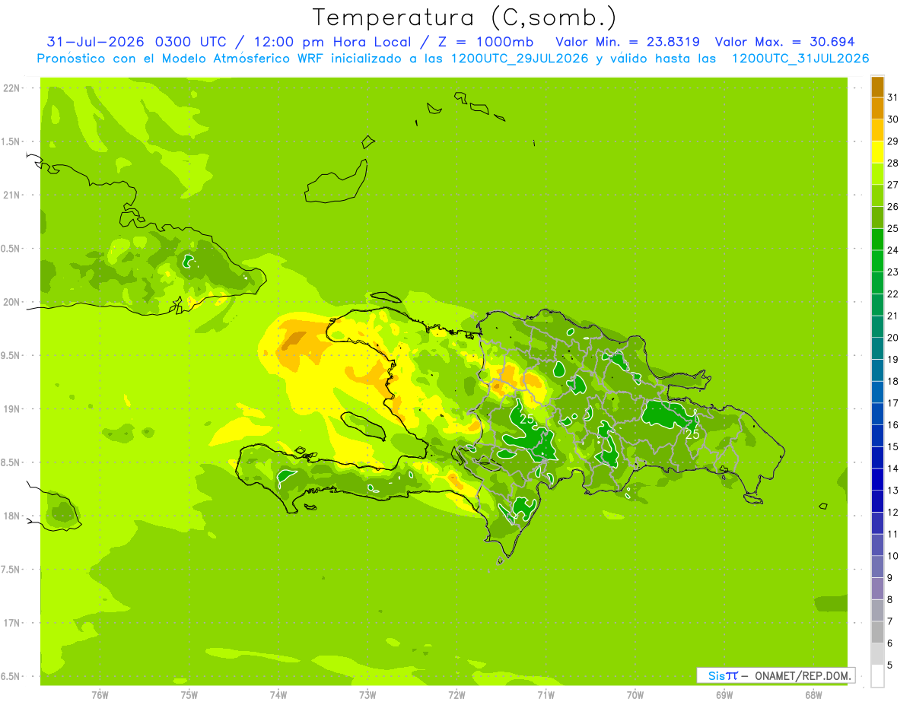The width and height of the screenshot is (913, 705).
Task: Click the "1.5N" latitude label
Action: click(11, 141)
